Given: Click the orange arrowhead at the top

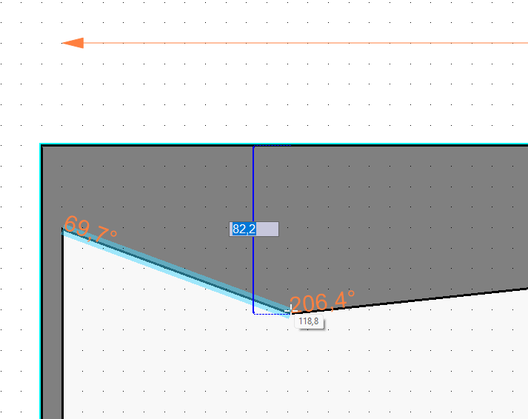Looking at the screenshot, I should 73,43.
